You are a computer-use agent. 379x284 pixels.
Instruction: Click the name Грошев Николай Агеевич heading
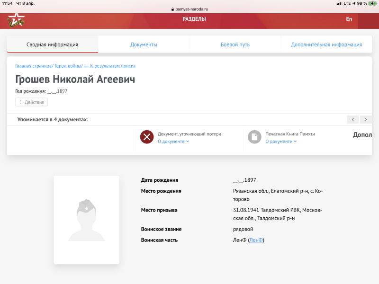[x=75, y=79]
